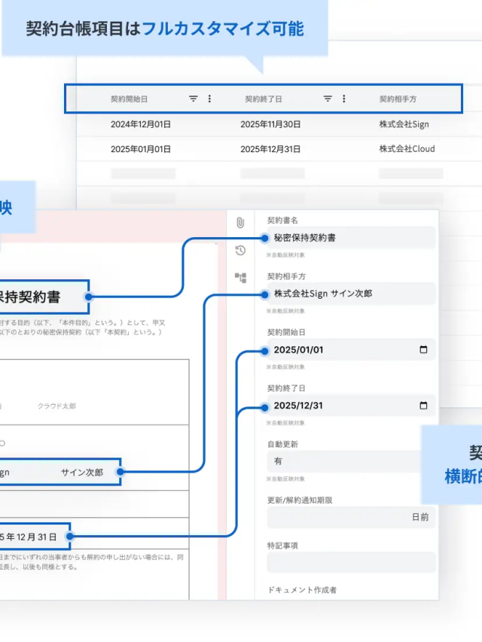
Task: Open calendar picker for 契約終了日 field
Action: (x=423, y=406)
